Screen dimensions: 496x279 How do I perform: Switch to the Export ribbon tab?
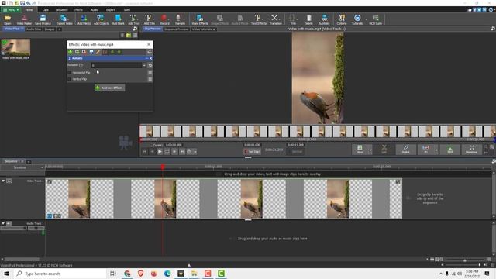point(110,10)
